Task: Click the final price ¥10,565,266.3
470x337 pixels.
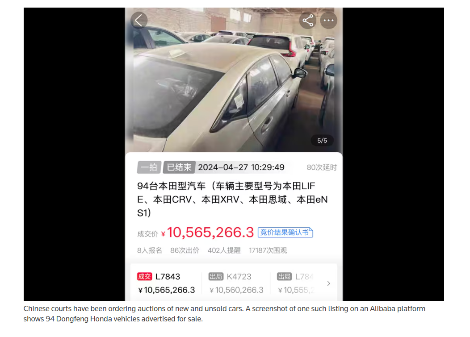Action: click(x=207, y=233)
